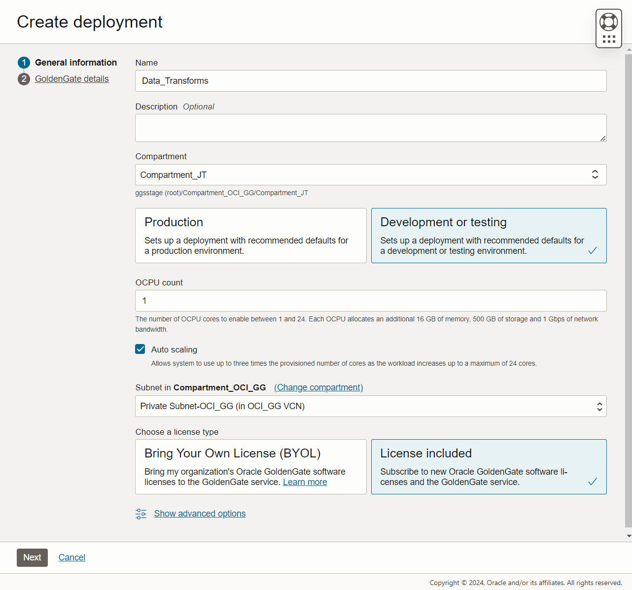Click the Change compartment link

[x=318, y=387]
